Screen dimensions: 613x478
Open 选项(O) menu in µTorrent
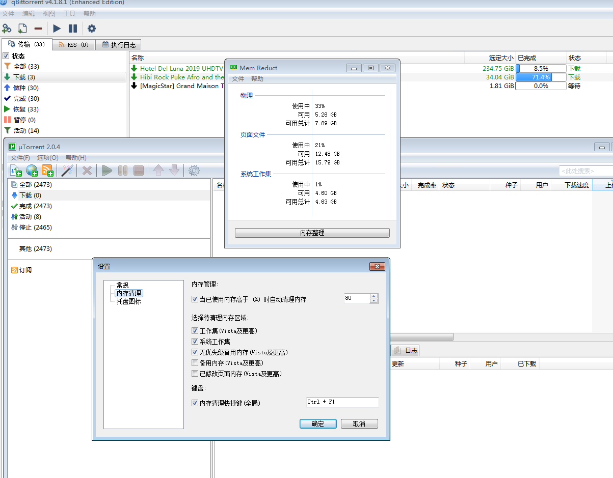47,158
